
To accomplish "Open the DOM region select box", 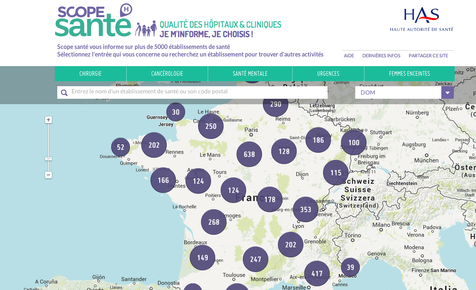I will pyautogui.click(x=398, y=92).
